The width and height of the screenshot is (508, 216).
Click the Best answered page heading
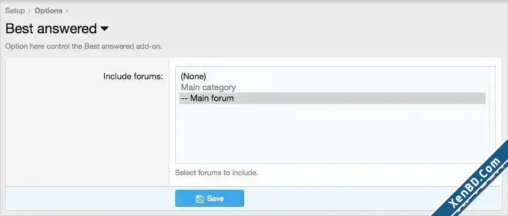(x=51, y=29)
